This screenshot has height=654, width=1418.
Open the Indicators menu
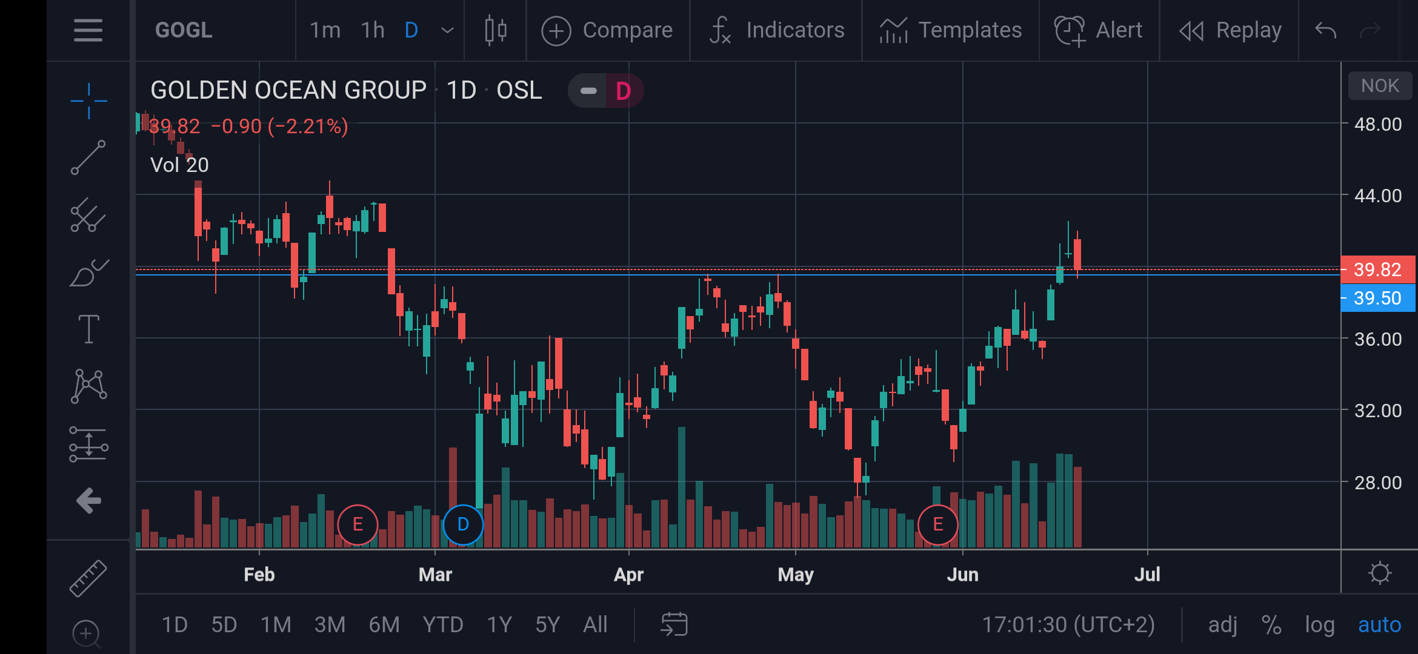click(x=776, y=30)
